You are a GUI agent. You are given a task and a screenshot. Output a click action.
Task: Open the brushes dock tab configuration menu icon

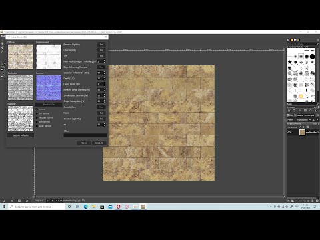click(x=318, y=40)
